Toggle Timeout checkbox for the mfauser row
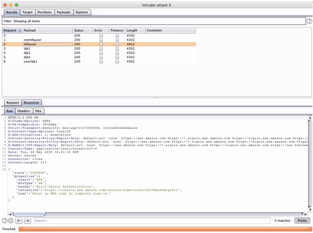 [117, 44]
